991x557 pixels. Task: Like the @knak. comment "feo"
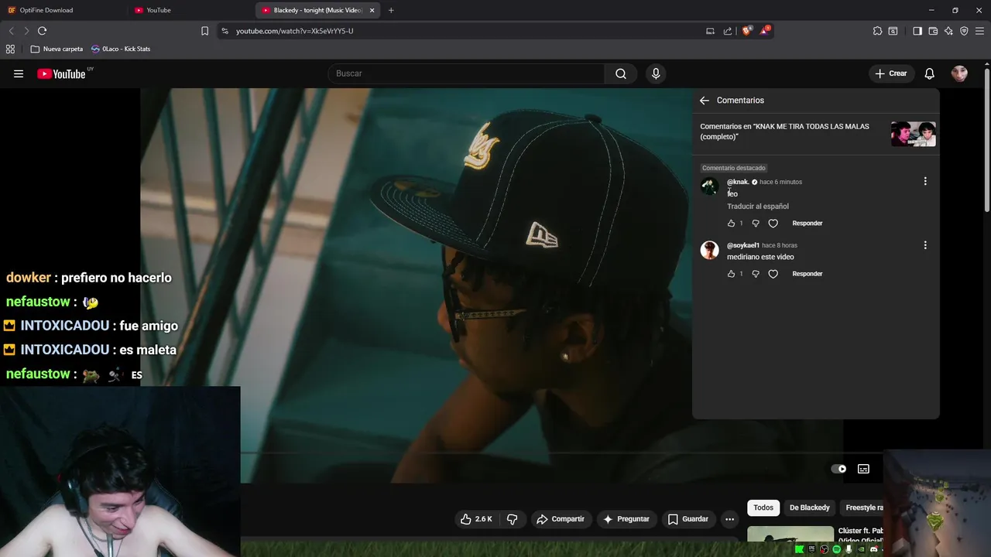731,224
